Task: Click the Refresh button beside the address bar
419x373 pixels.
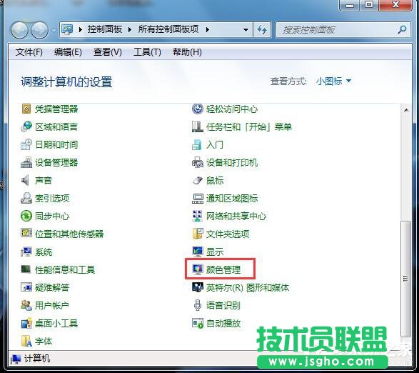Action: click(x=262, y=29)
